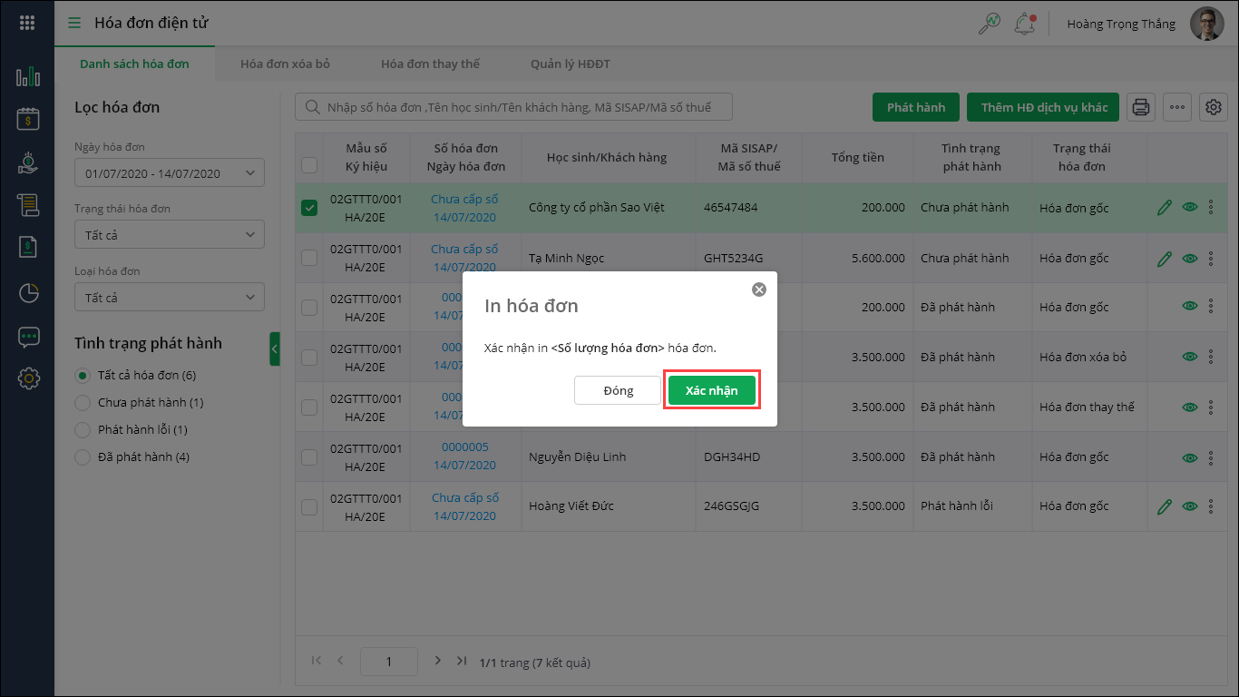Click the page number input box
This screenshot has height=697, width=1239.
point(389,662)
